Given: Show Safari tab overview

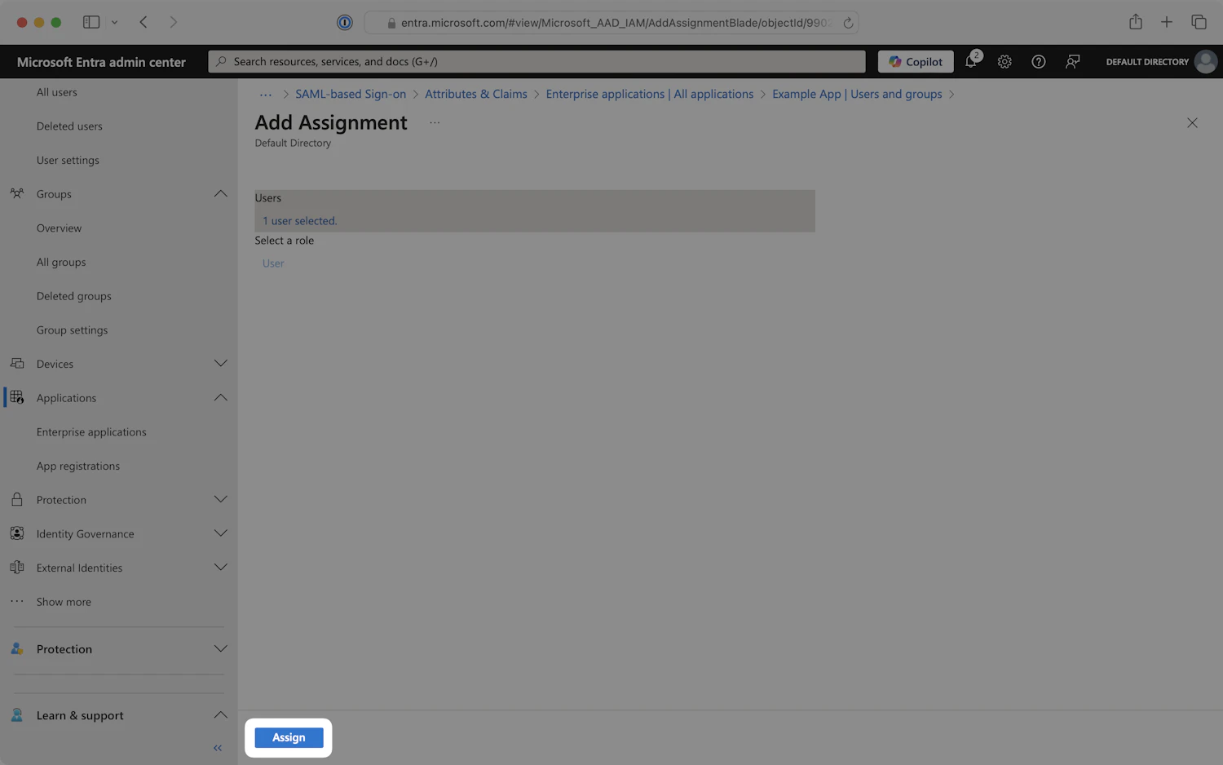Looking at the screenshot, I should (x=1199, y=22).
